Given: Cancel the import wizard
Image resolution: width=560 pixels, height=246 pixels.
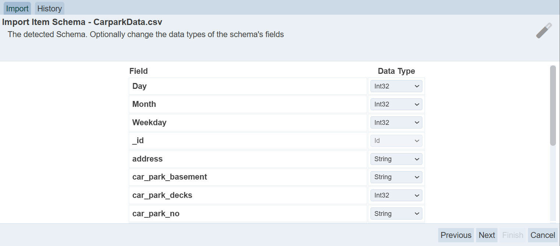Looking at the screenshot, I should 542,235.
